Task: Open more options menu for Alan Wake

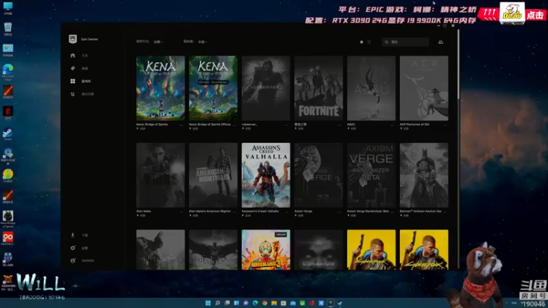Action: tap(182, 211)
